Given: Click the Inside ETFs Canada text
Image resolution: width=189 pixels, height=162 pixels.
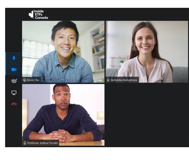Looking at the screenshot, I should (41, 15).
